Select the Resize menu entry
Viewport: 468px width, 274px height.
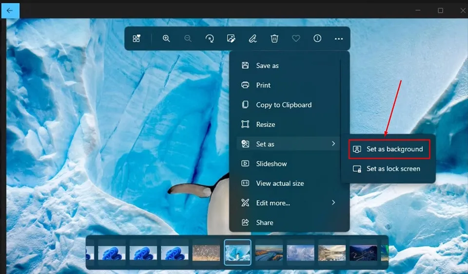click(x=265, y=125)
